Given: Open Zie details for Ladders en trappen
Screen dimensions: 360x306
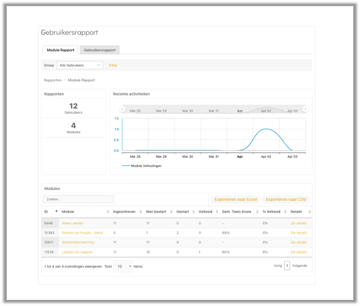Looking at the screenshot, I should (x=298, y=252).
